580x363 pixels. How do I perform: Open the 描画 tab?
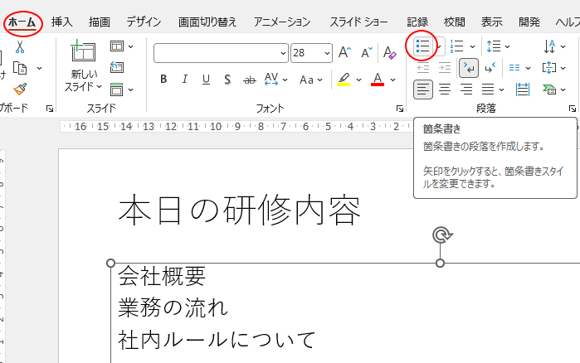click(99, 22)
